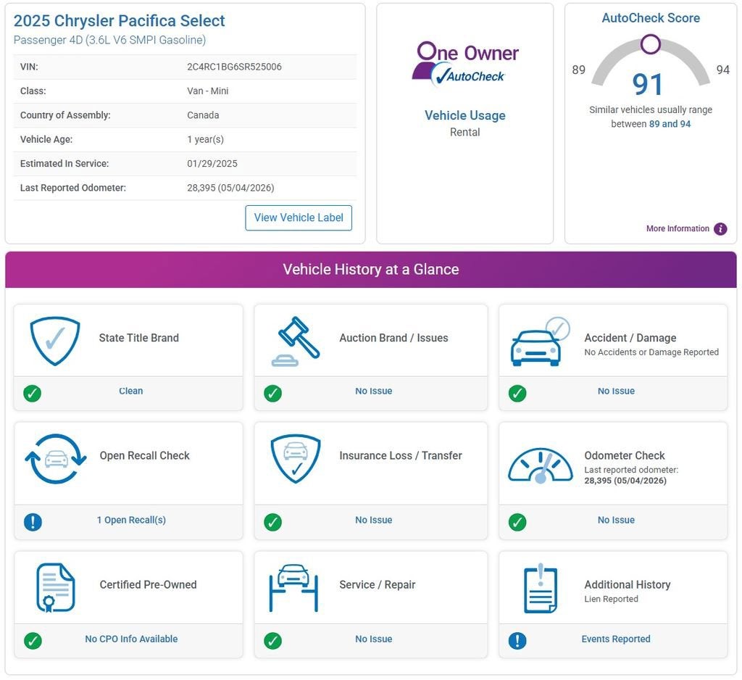The height and width of the screenshot is (680, 742).
Task: Click the AutoCheck score value 91
Action: point(647,85)
